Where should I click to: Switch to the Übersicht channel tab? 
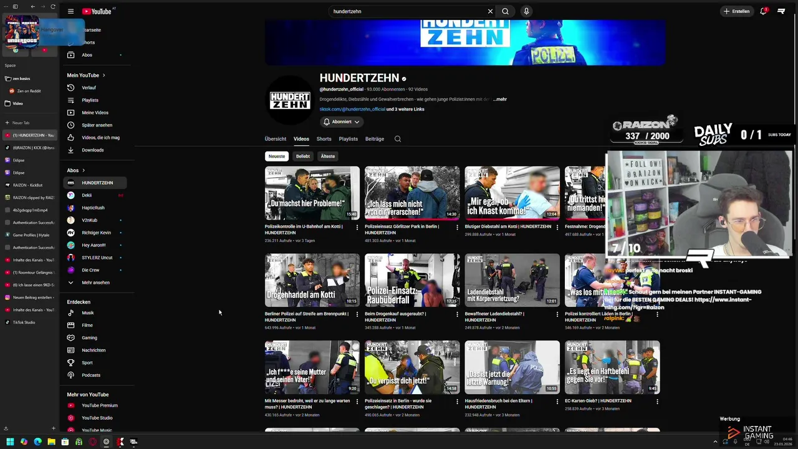(276, 139)
